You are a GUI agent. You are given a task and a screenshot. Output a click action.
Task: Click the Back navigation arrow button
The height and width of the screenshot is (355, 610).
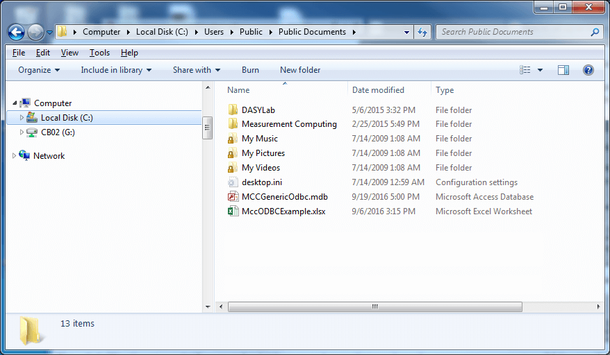(x=17, y=32)
